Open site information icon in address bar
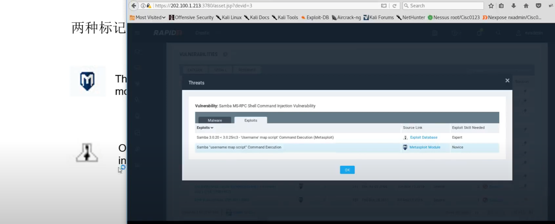The height and width of the screenshot is (224, 555). (x=143, y=6)
